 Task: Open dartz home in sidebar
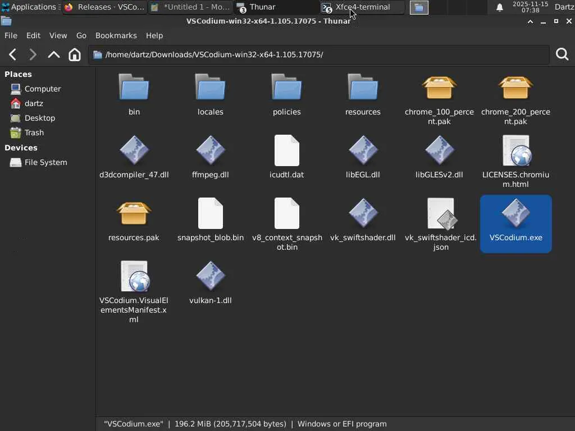coord(27,103)
